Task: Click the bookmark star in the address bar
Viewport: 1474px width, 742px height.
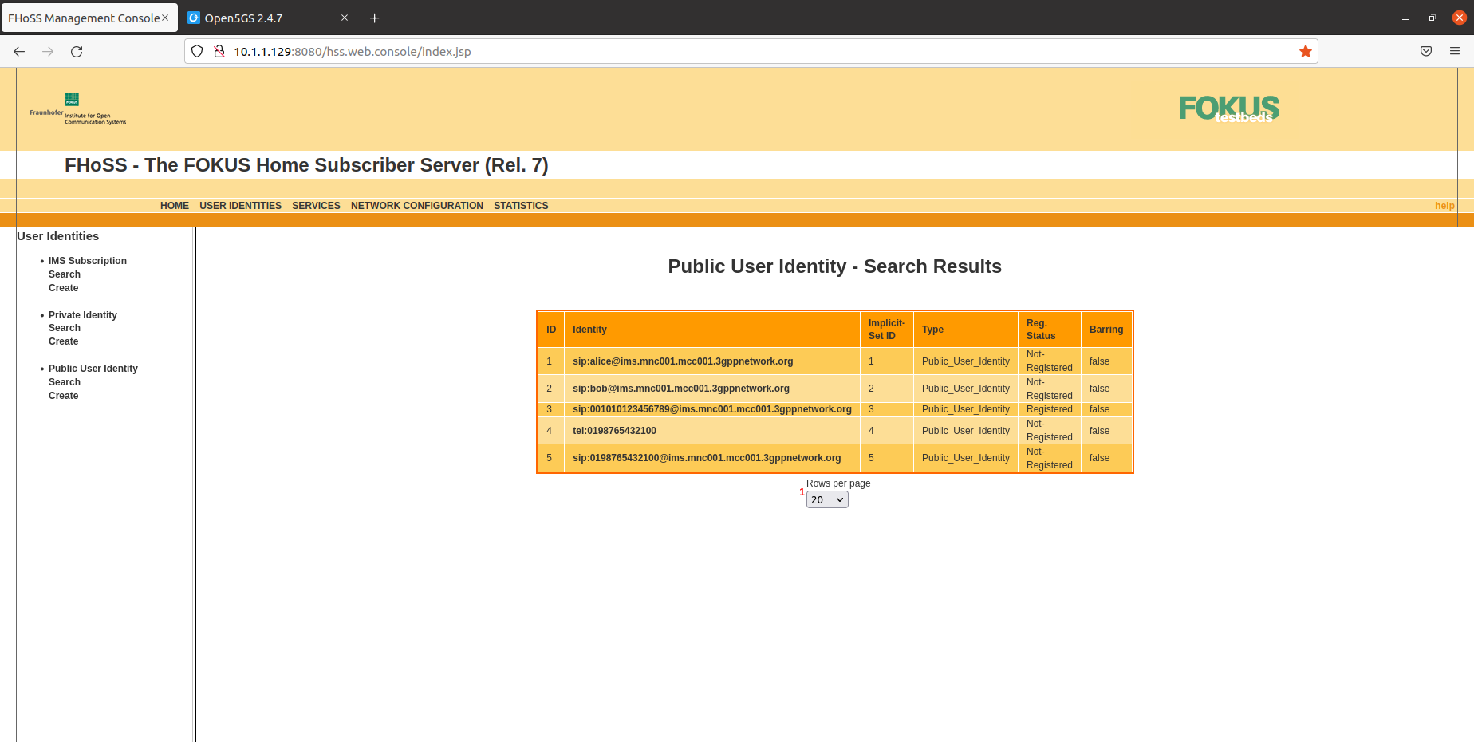Action: (1306, 51)
